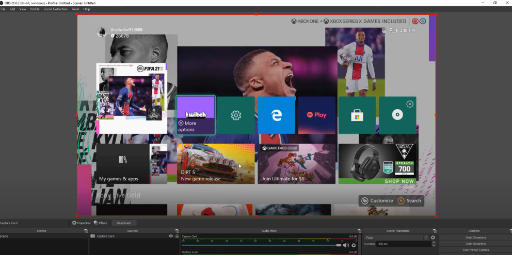Select the Scene entry in Scenes list
This screenshot has width=512, height=255.
[44, 236]
